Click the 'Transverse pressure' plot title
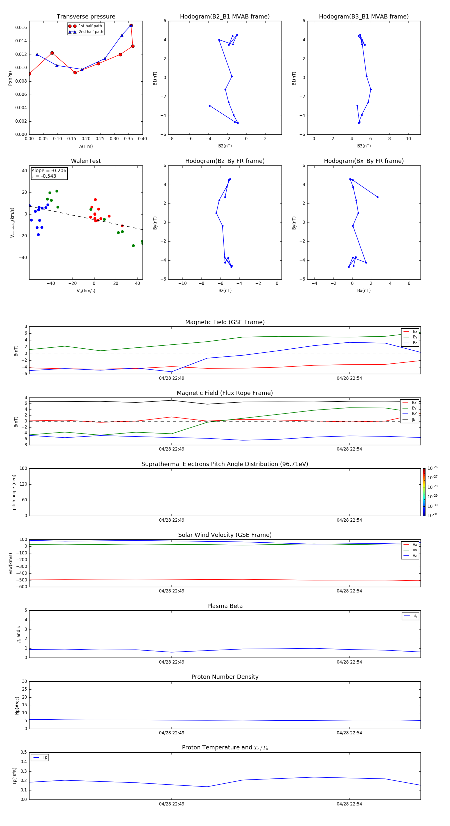This screenshot has width=450, height=826. [x=86, y=17]
